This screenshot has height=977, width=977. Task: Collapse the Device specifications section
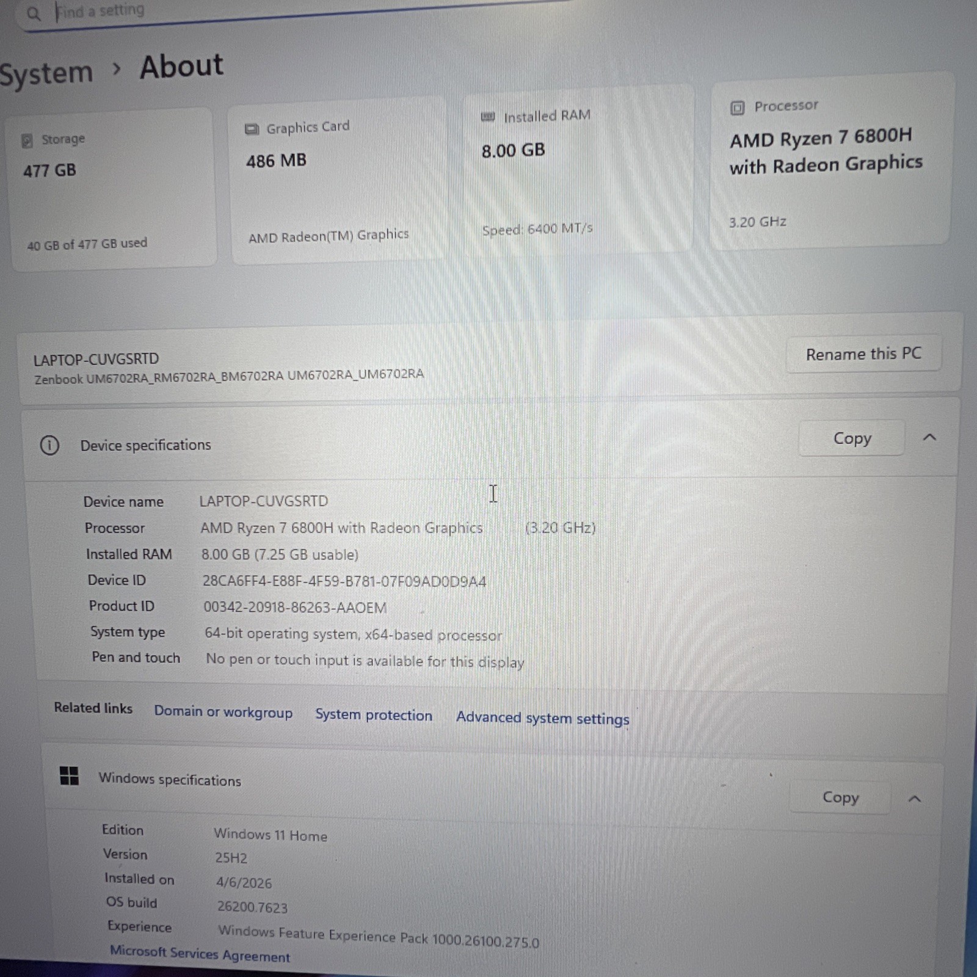[929, 437]
